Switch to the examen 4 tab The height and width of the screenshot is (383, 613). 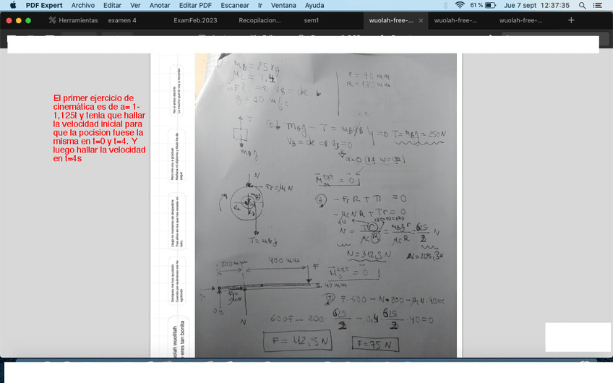coord(122,20)
